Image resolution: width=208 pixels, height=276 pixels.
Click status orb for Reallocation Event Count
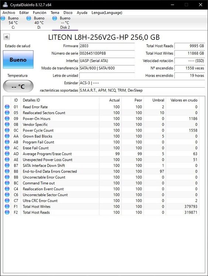point(7,189)
